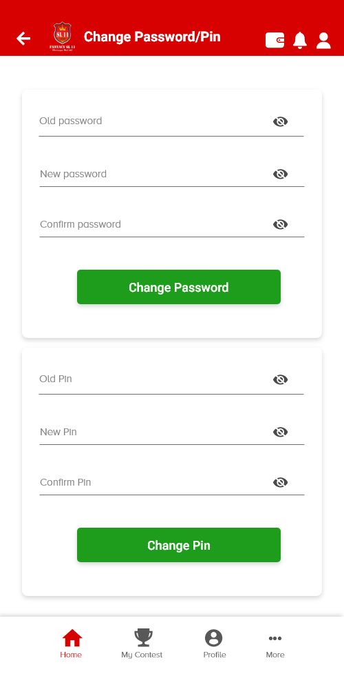Show the New password text
The image size is (344, 676).
[281, 174]
